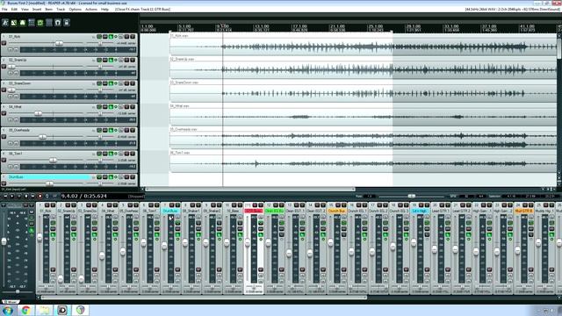Solo 04_Hihat in track panel

point(133,107)
